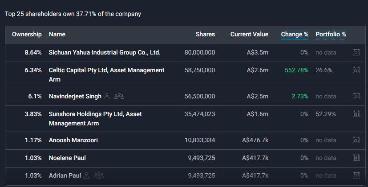The width and height of the screenshot is (368, 187).
Task: Click the A$3.5m current value
Action: (258, 52)
